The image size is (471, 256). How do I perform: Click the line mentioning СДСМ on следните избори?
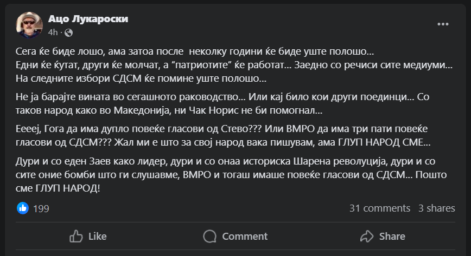pos(141,78)
